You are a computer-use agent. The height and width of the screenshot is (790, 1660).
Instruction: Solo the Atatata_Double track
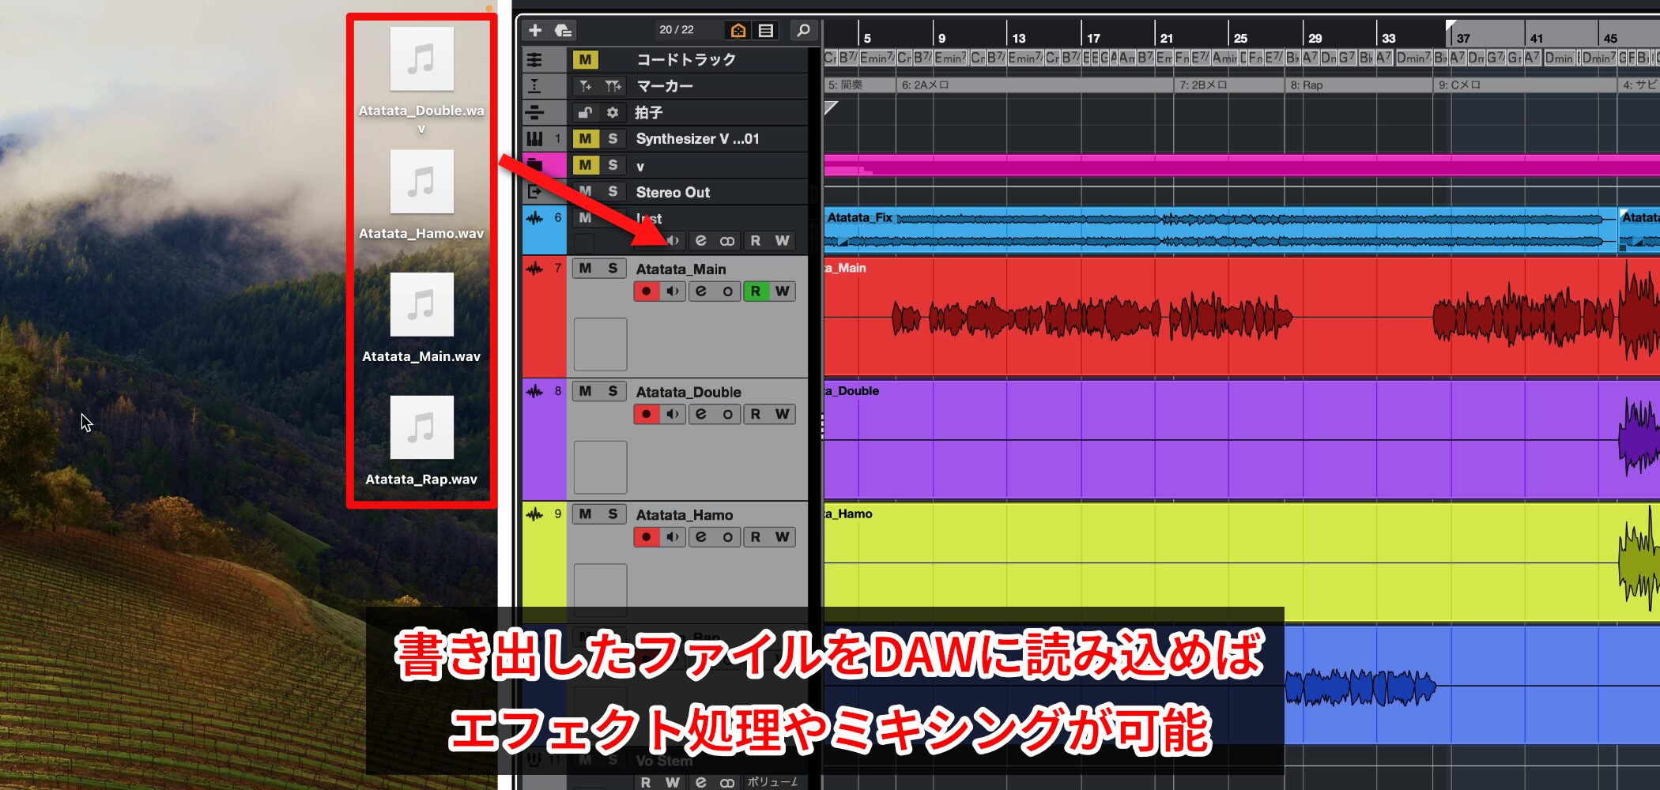tap(613, 391)
